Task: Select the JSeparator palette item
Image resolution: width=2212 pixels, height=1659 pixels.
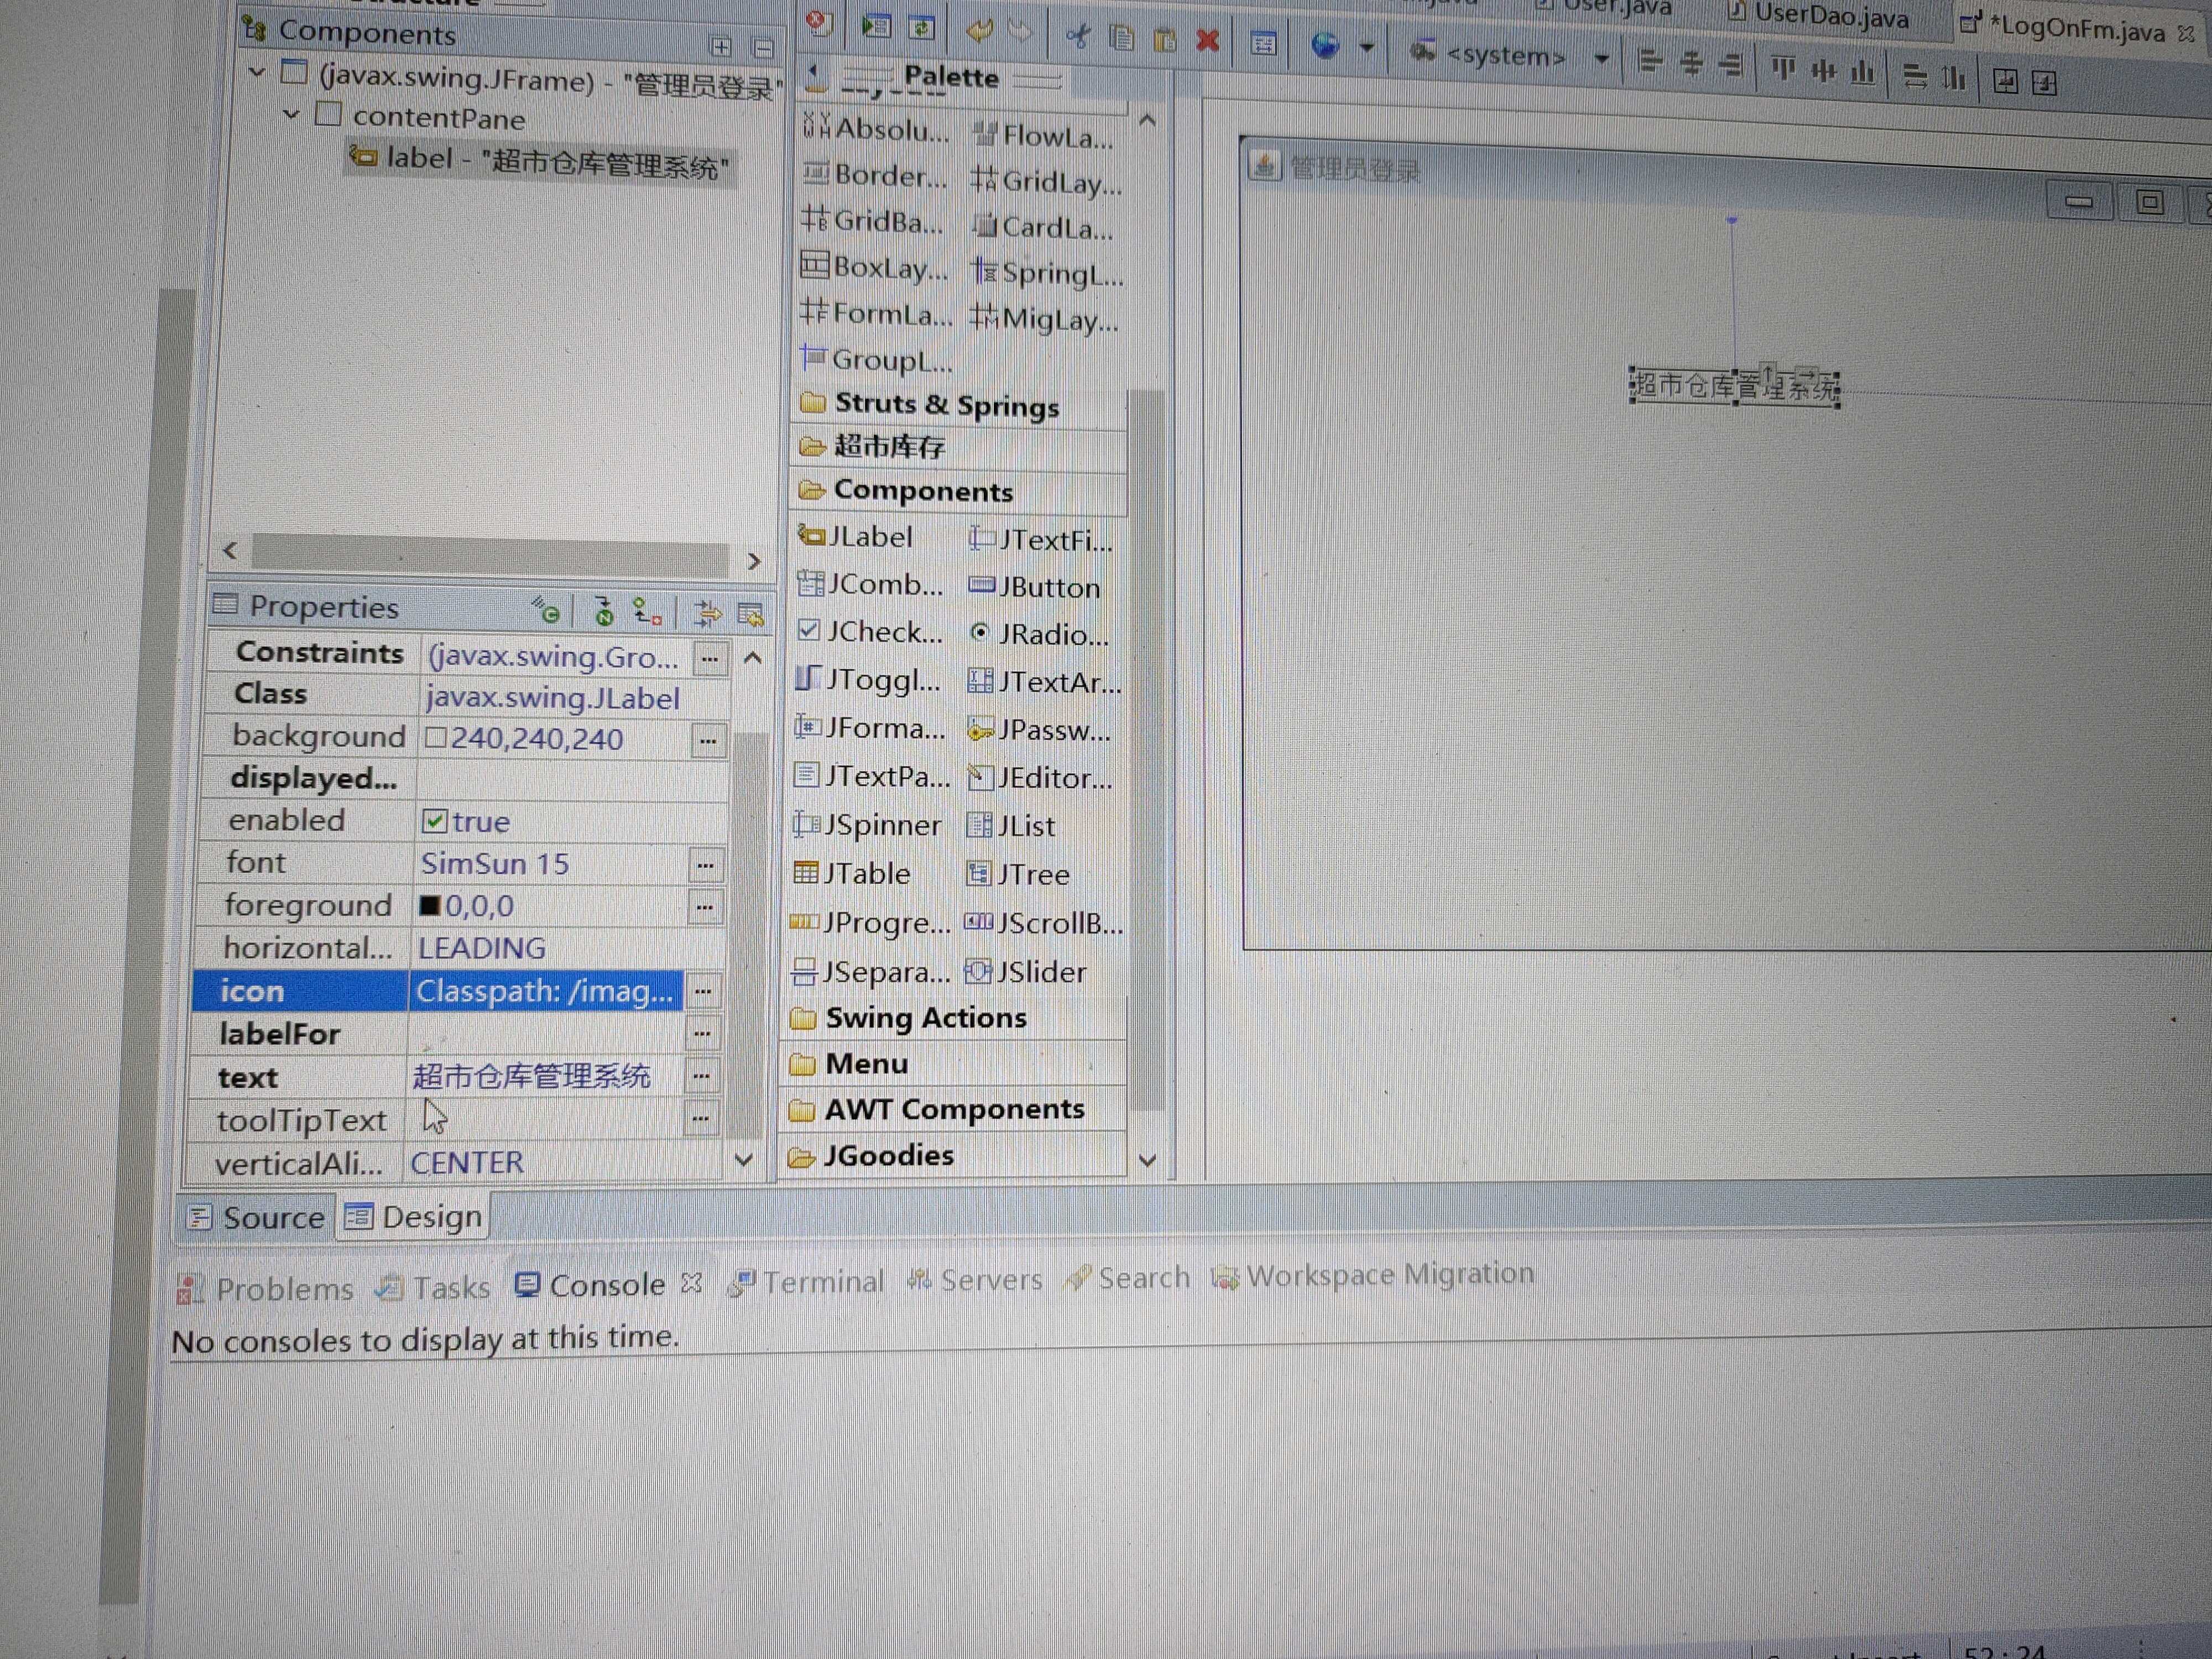Action: (x=870, y=971)
